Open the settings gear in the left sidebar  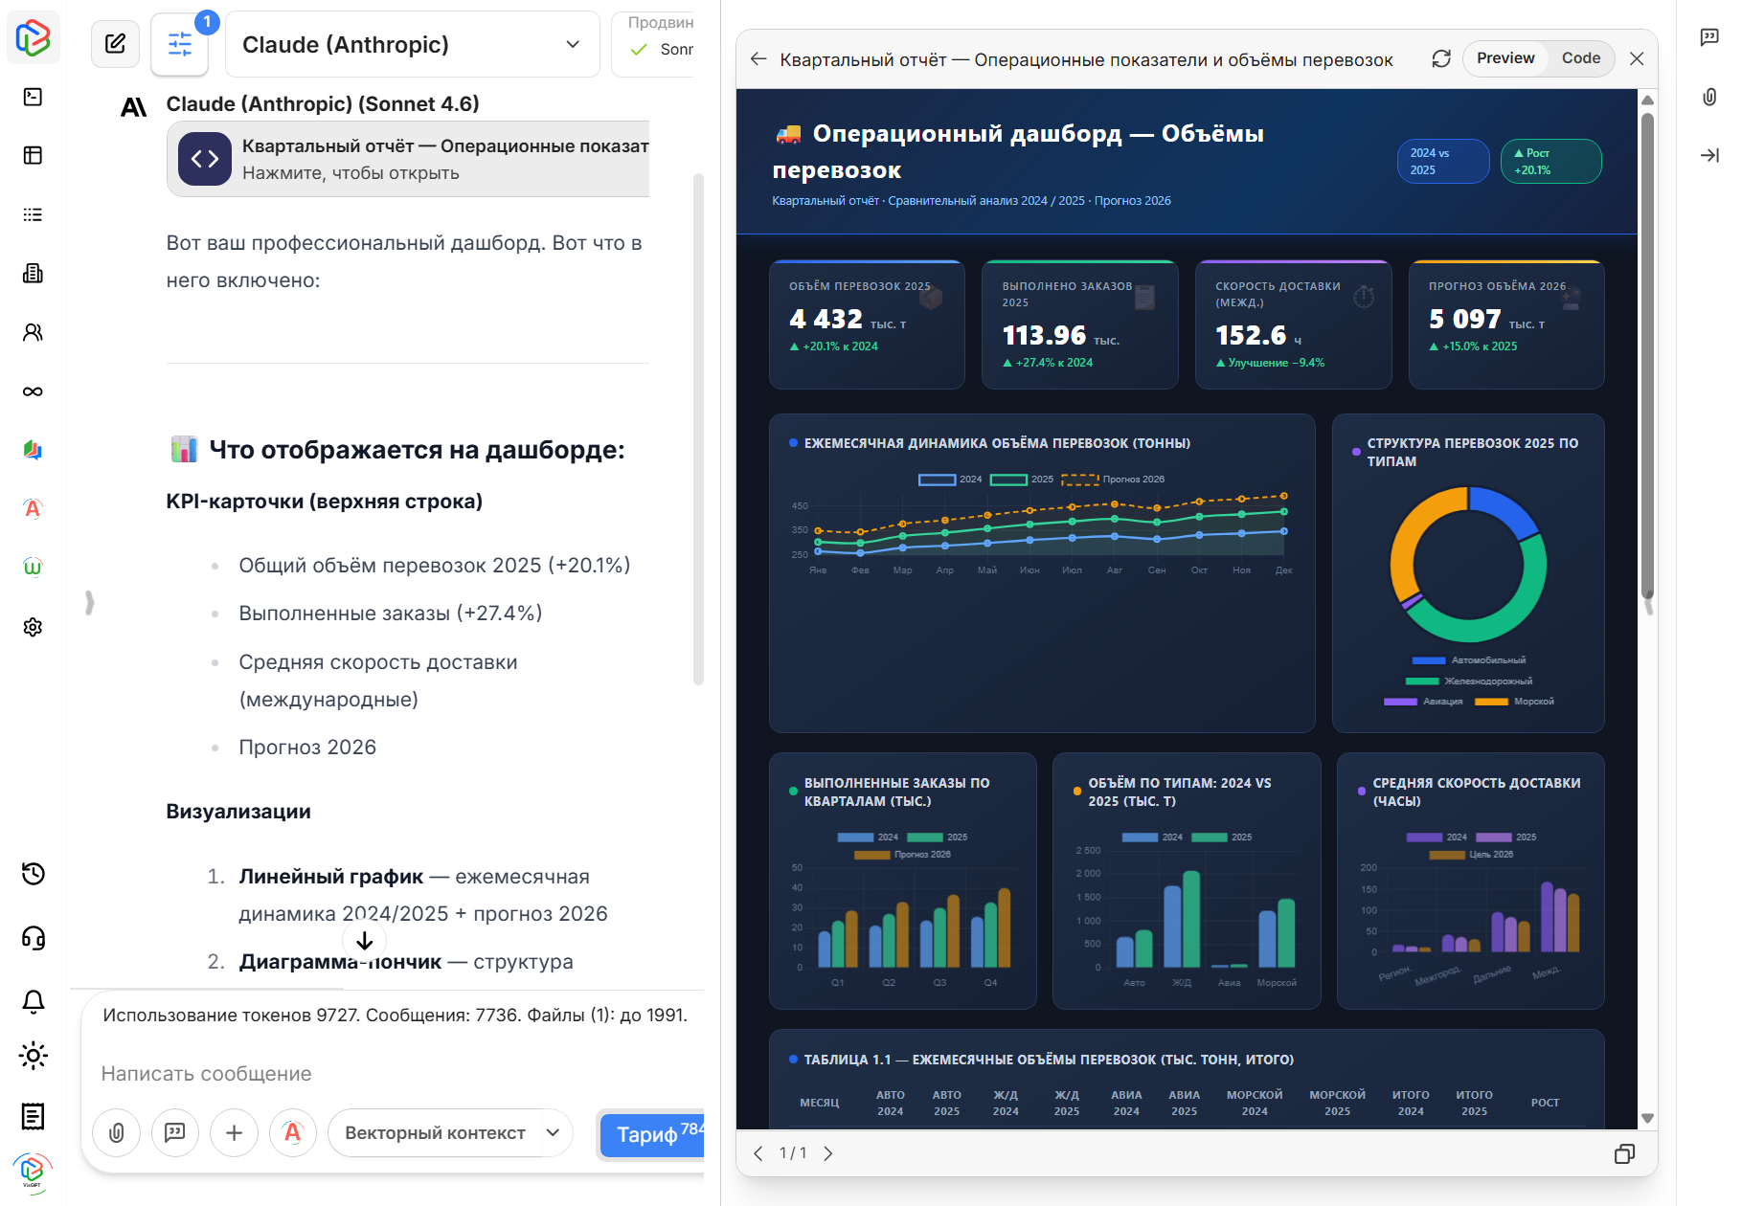(33, 627)
